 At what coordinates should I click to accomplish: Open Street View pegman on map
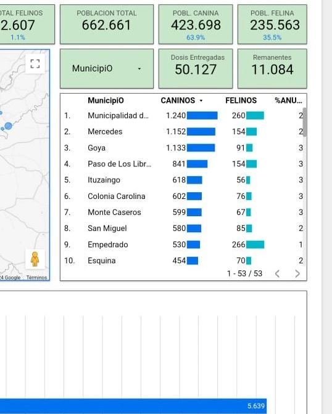click(35, 259)
